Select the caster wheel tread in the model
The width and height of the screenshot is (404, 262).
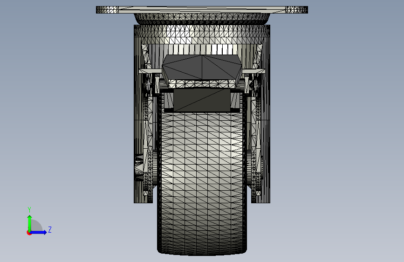point(202,184)
